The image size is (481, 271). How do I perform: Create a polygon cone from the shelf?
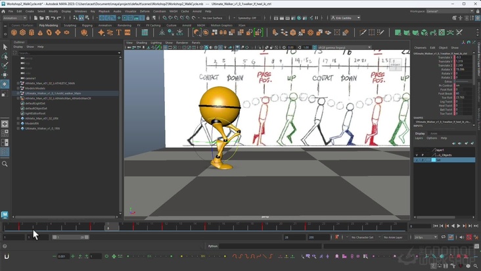click(x=40, y=32)
